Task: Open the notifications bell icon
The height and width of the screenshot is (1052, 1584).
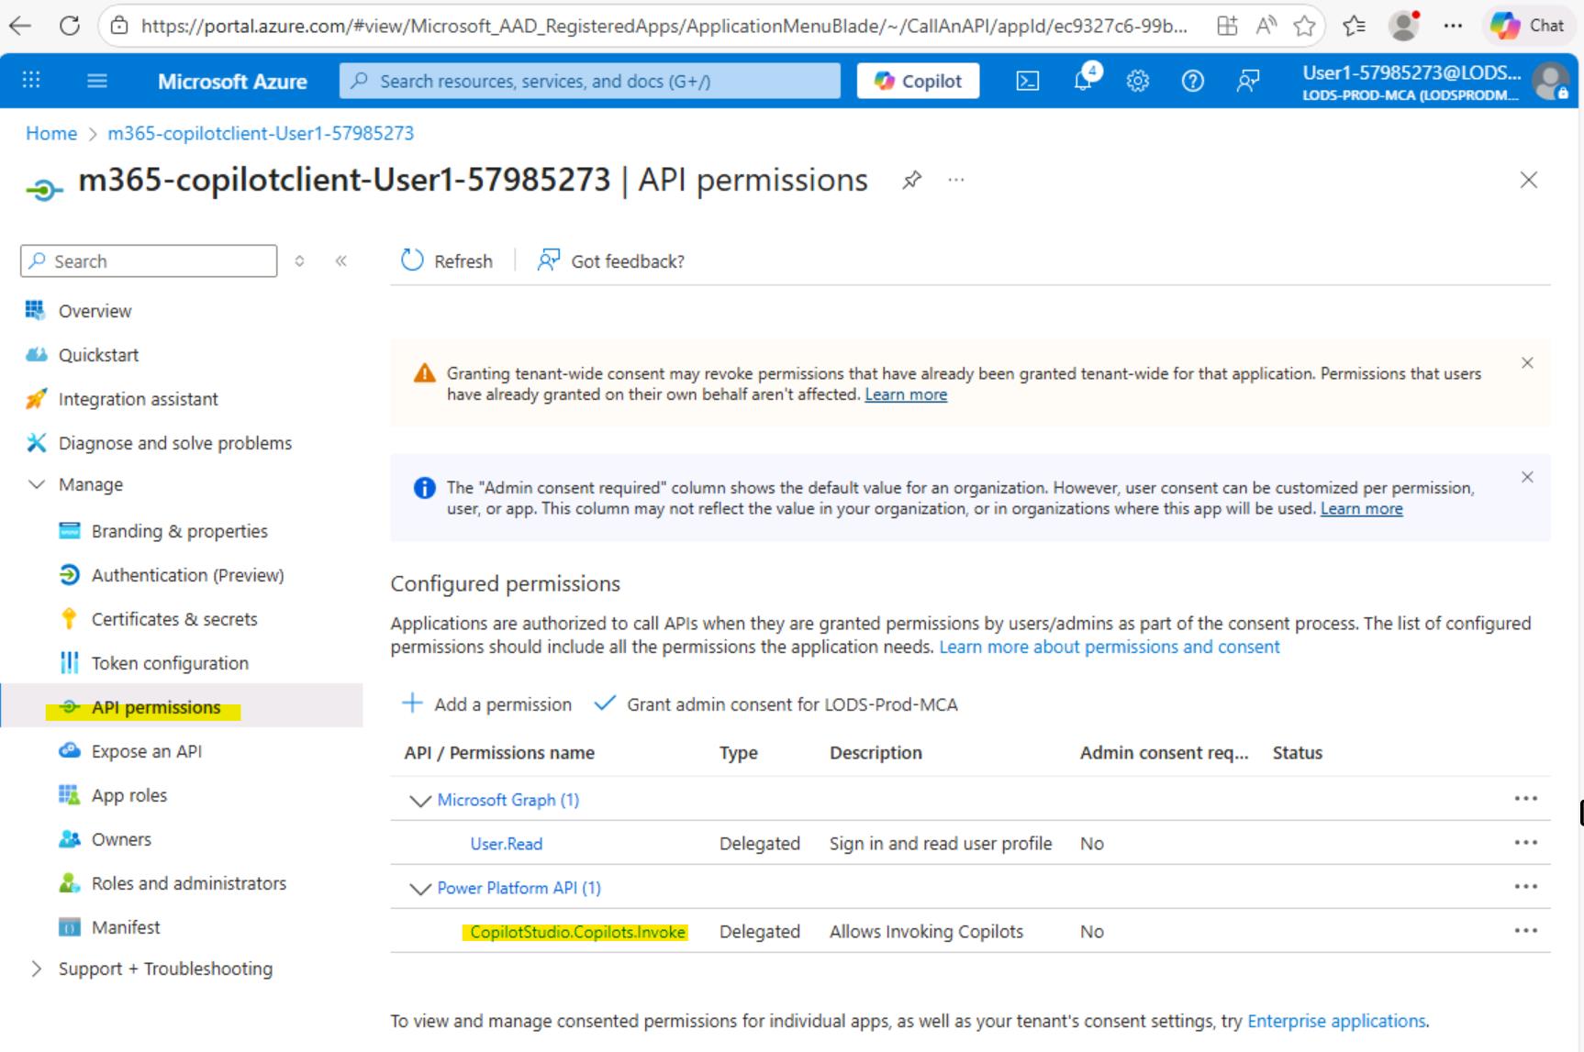Action: pyautogui.click(x=1084, y=81)
